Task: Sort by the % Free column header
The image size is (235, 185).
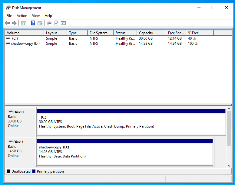Action: (x=200, y=33)
